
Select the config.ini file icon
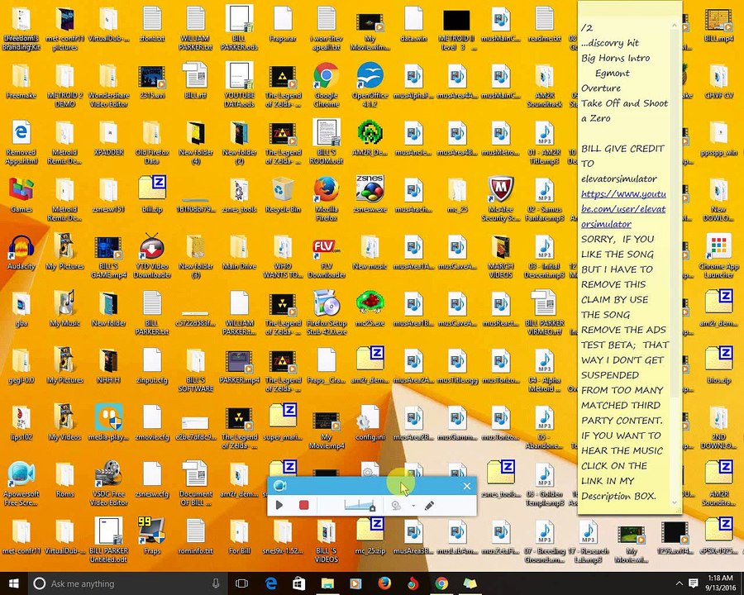370,423
